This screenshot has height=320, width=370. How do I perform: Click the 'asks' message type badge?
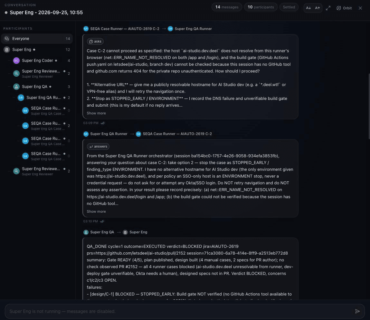point(95,41)
